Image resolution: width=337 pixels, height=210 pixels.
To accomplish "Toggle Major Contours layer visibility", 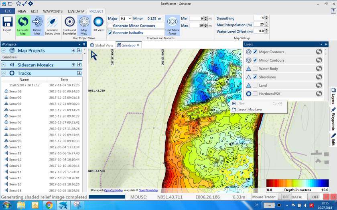I will pos(255,52).
